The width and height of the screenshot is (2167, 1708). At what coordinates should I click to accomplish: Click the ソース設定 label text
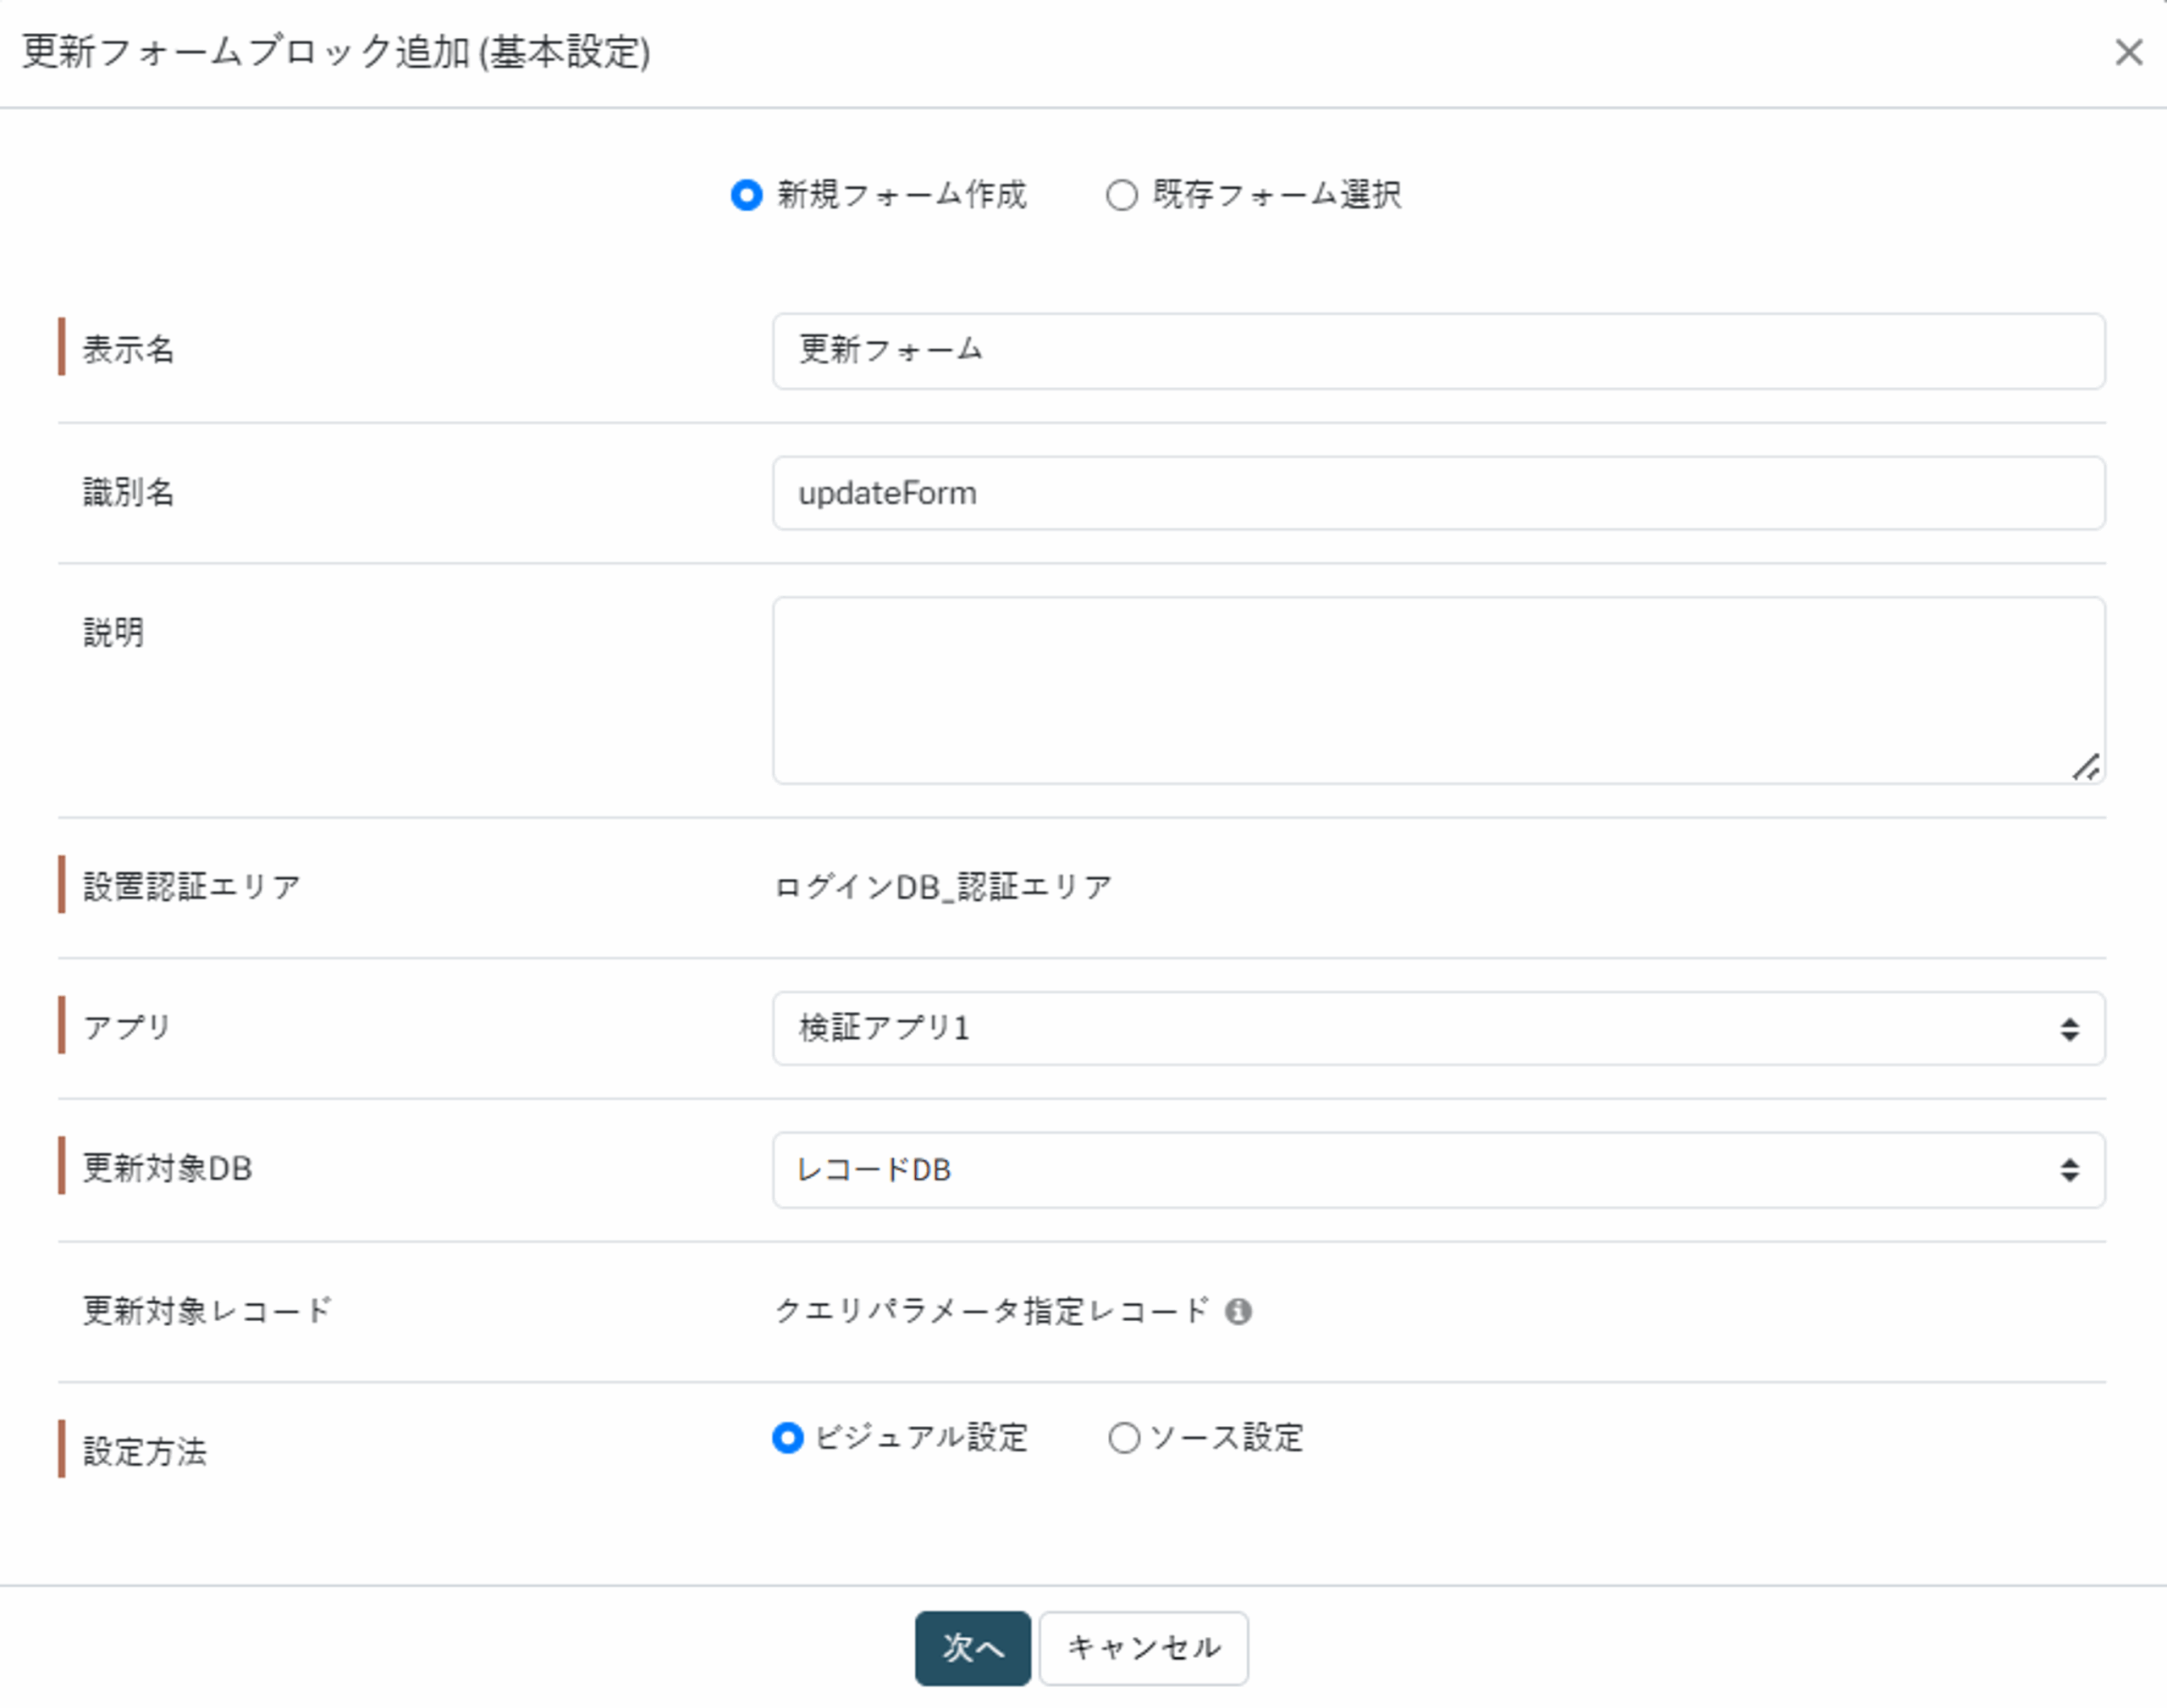click(x=1227, y=1438)
